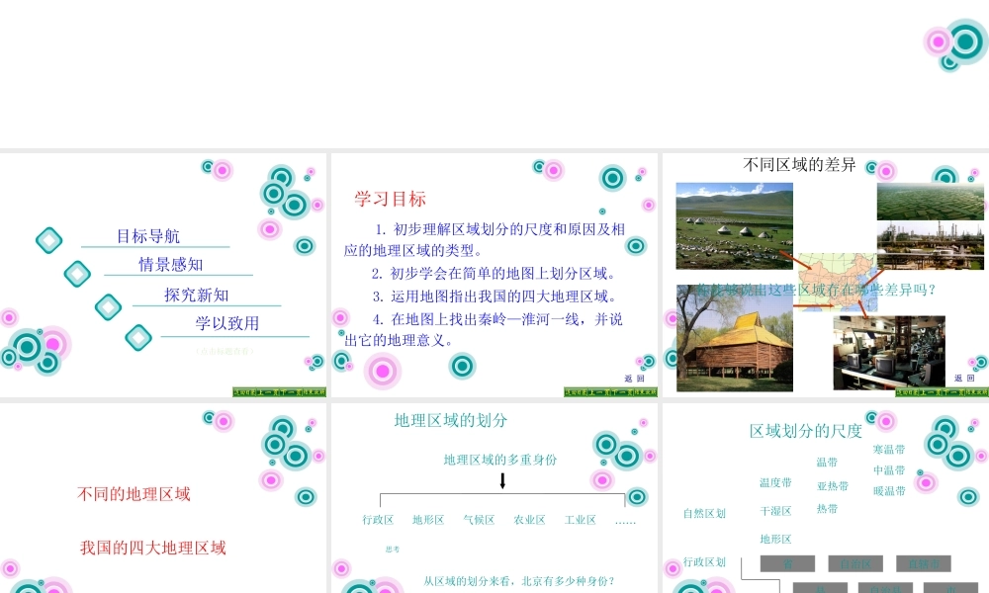The image size is (989, 593).
Task: Click 返回 on the 学习目标 slide
Action: 635,379
